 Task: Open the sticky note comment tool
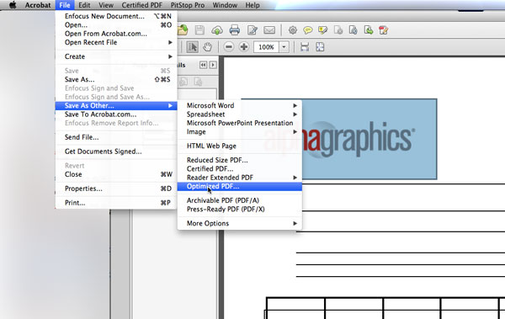point(307,30)
